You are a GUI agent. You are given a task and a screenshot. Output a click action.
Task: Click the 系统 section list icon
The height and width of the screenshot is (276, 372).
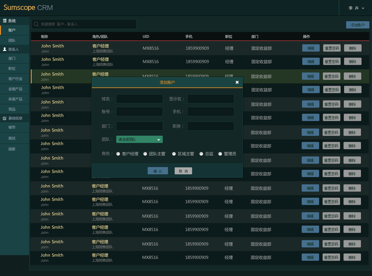(x=5, y=21)
